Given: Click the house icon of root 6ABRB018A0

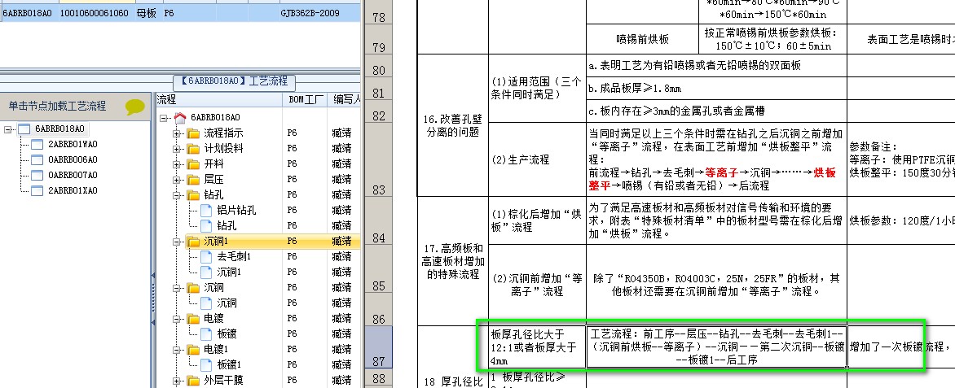Looking at the screenshot, I should point(179,117).
